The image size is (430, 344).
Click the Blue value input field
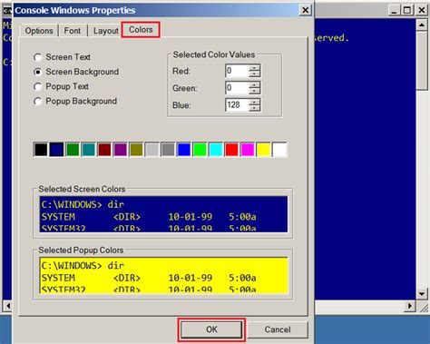(x=237, y=105)
